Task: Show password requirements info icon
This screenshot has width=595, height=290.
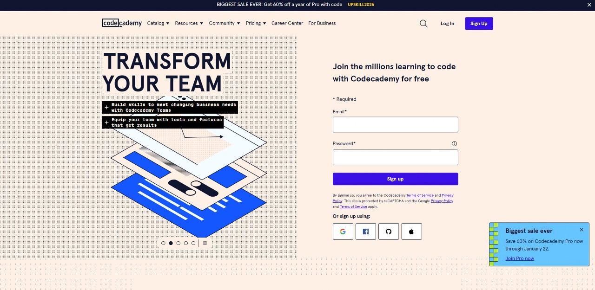Action: click(x=455, y=144)
